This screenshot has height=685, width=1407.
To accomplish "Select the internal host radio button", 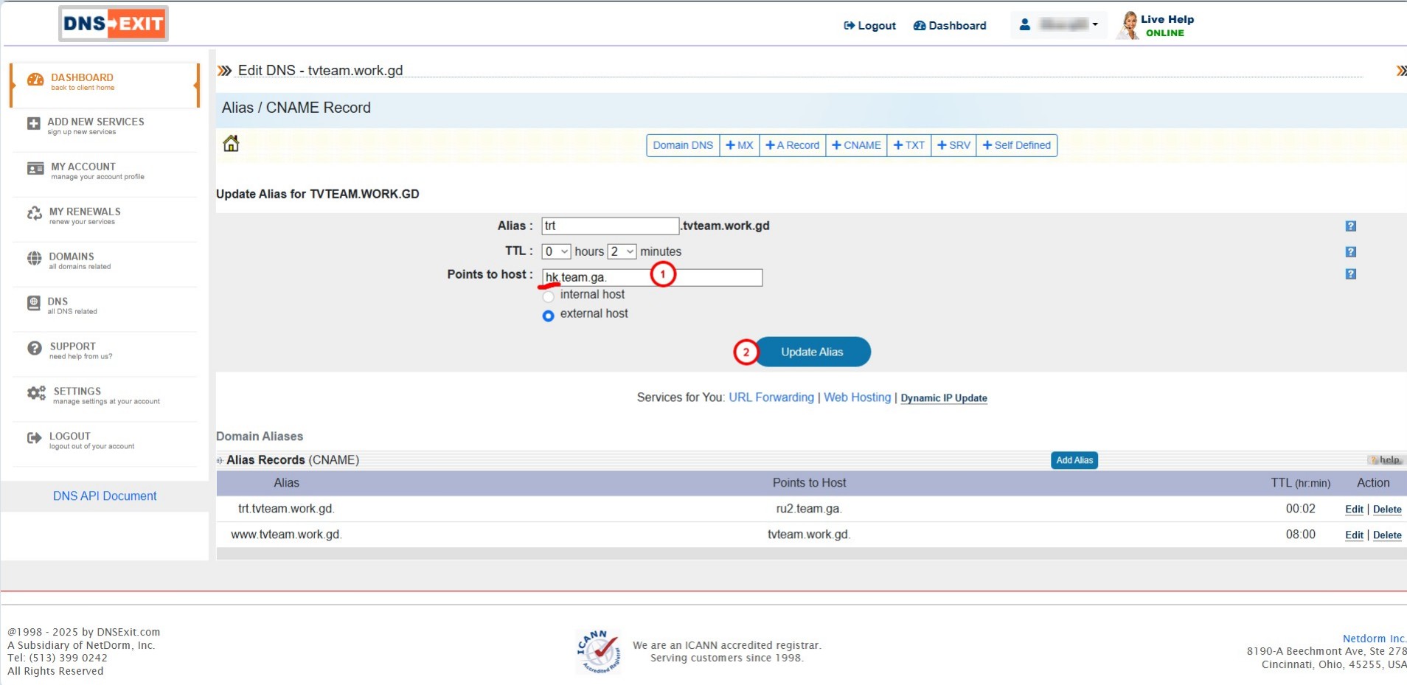I will click(548, 296).
